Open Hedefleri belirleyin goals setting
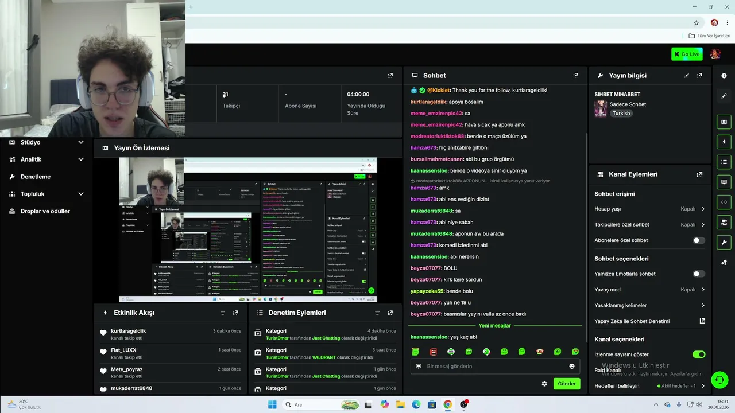The height and width of the screenshot is (413, 735). point(649,386)
